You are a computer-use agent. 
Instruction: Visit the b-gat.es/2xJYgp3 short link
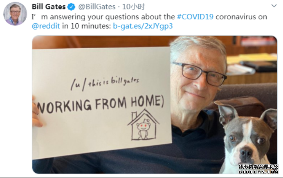[x=143, y=26]
